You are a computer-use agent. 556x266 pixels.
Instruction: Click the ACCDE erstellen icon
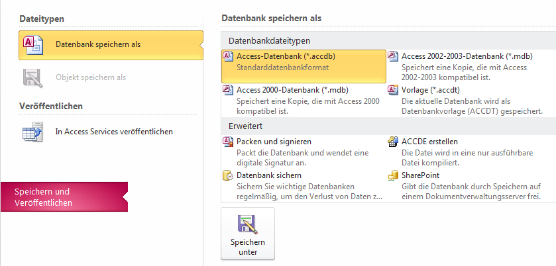click(393, 142)
